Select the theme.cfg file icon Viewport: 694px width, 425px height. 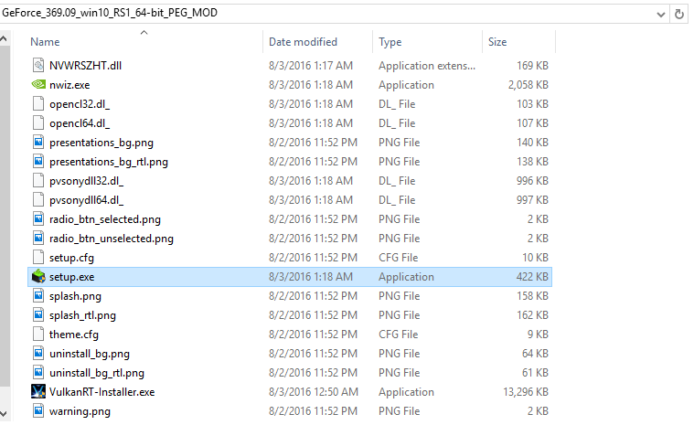click(x=38, y=335)
